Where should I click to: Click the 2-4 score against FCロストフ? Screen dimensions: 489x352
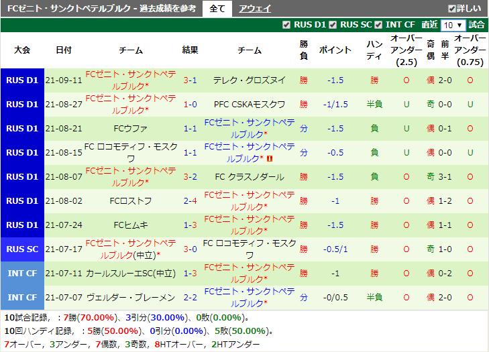coord(190,201)
